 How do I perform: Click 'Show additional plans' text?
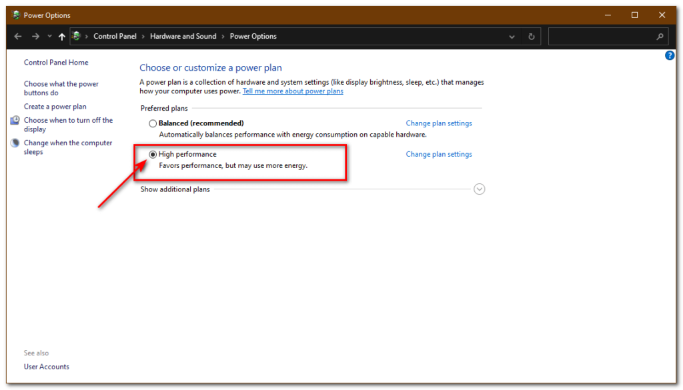[x=175, y=189]
